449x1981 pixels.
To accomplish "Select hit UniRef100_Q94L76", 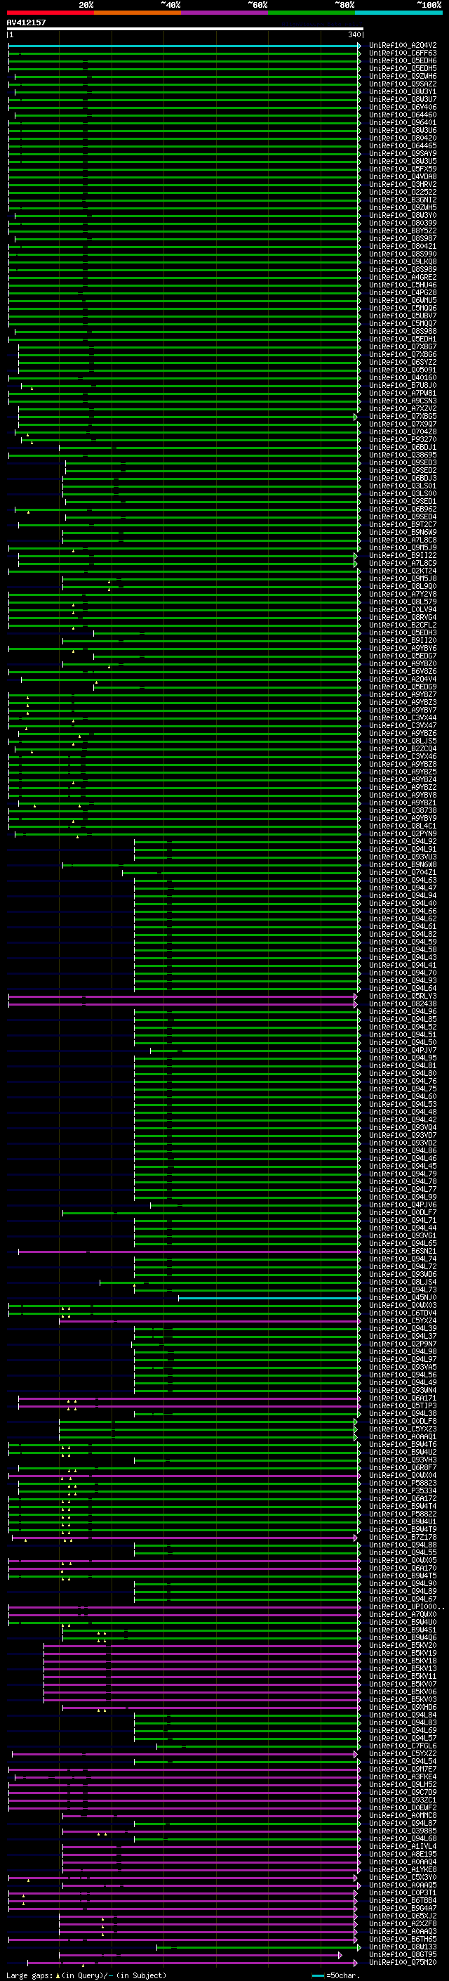I will [x=403, y=1082].
